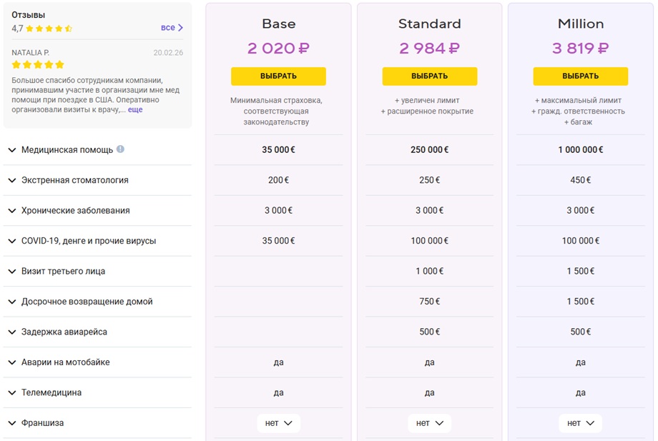The width and height of the screenshot is (658, 441).
Task: Expand the Телемедицина row
Action: pyautogui.click(x=97, y=393)
